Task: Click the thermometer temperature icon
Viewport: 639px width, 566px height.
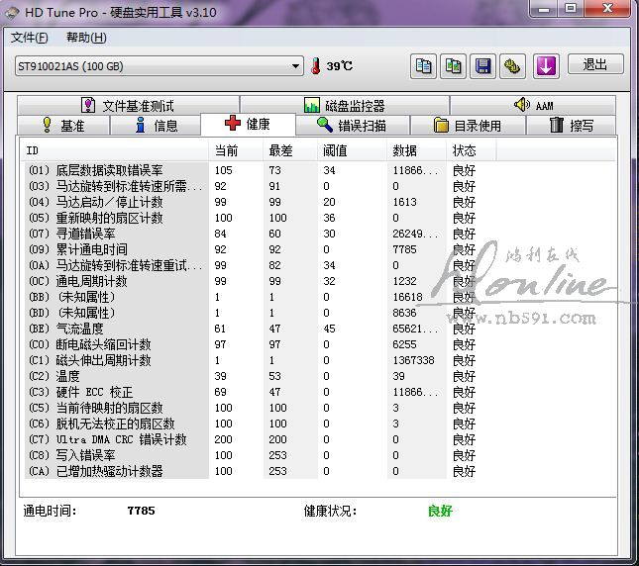Action: (316, 66)
